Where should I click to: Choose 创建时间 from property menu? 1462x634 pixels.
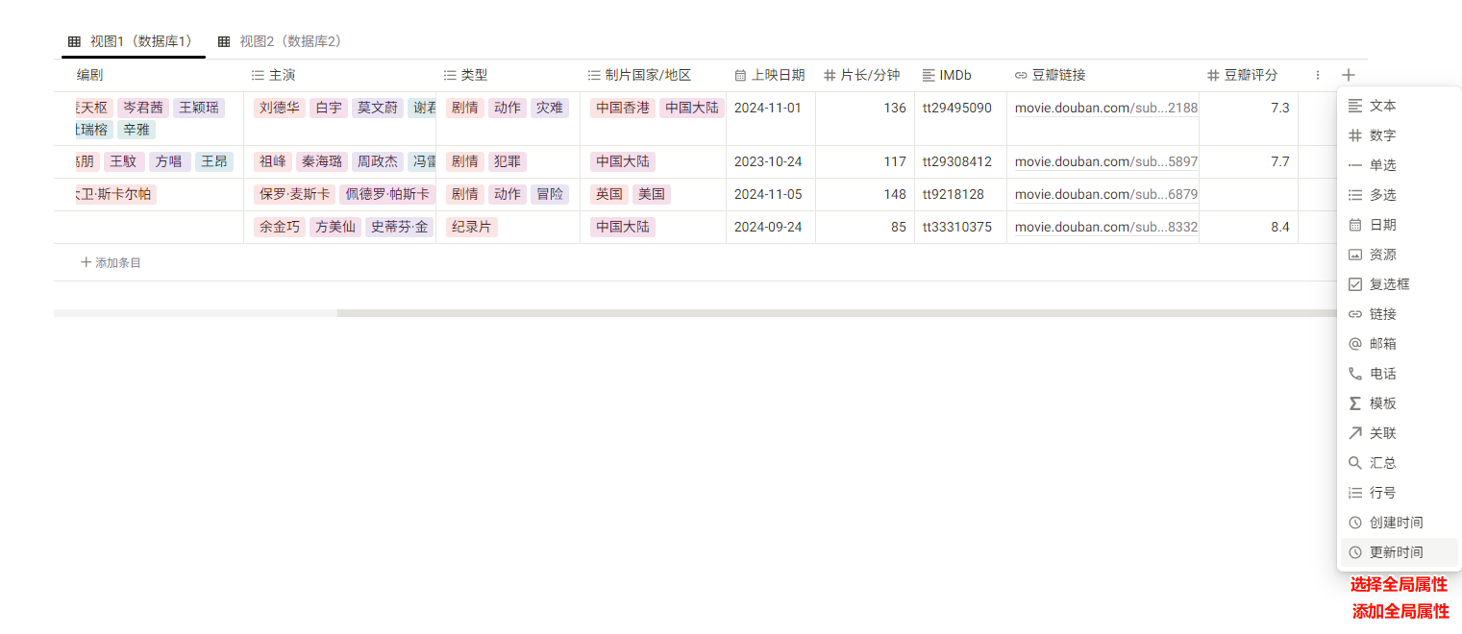pyautogui.click(x=1400, y=523)
